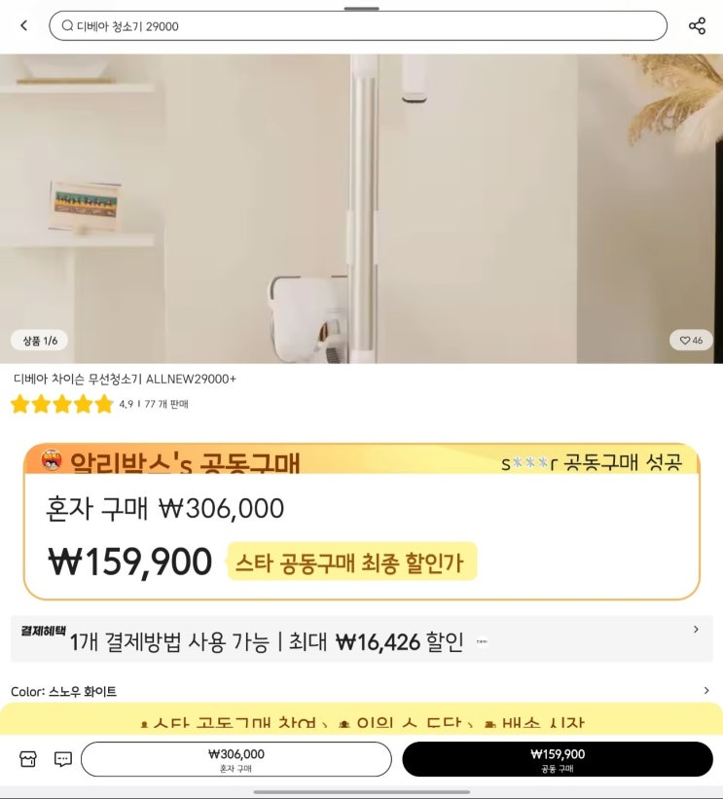
Task: Expand the 결제혜택 payment benefits chevron
Action: pos(696,630)
